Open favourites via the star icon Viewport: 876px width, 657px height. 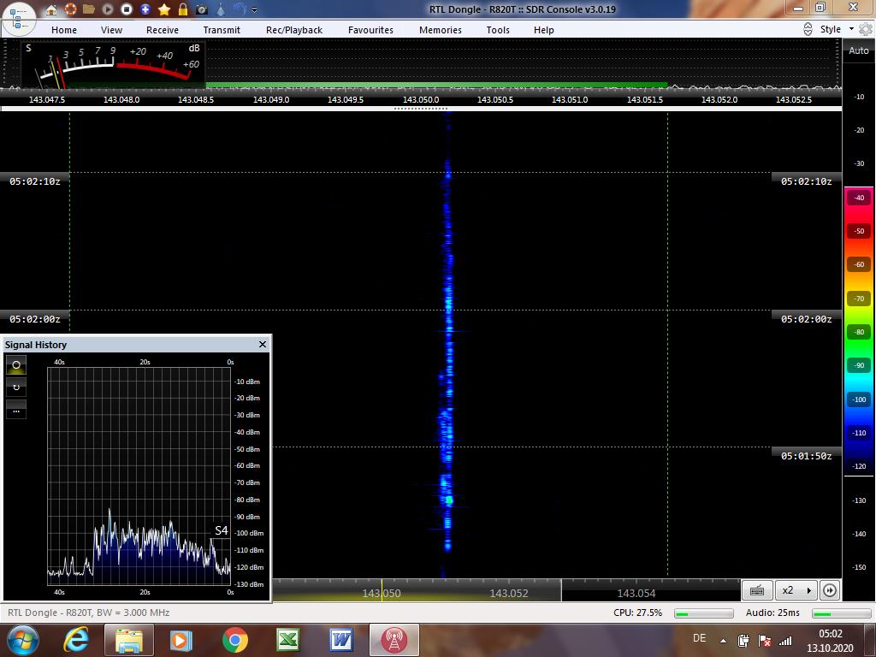coord(164,9)
